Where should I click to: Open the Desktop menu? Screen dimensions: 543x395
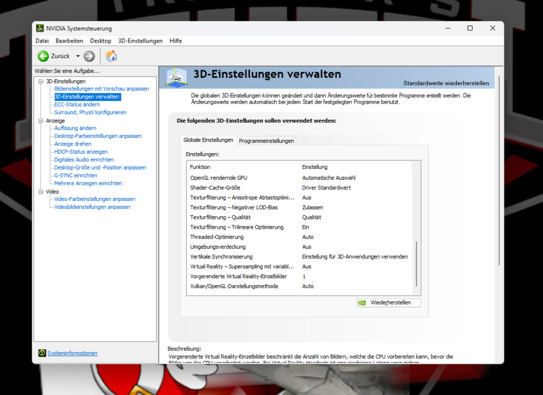(x=100, y=40)
